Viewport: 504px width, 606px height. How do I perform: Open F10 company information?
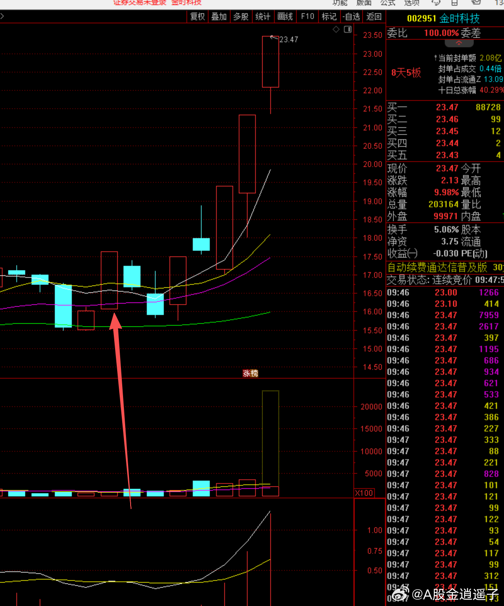pyautogui.click(x=307, y=16)
